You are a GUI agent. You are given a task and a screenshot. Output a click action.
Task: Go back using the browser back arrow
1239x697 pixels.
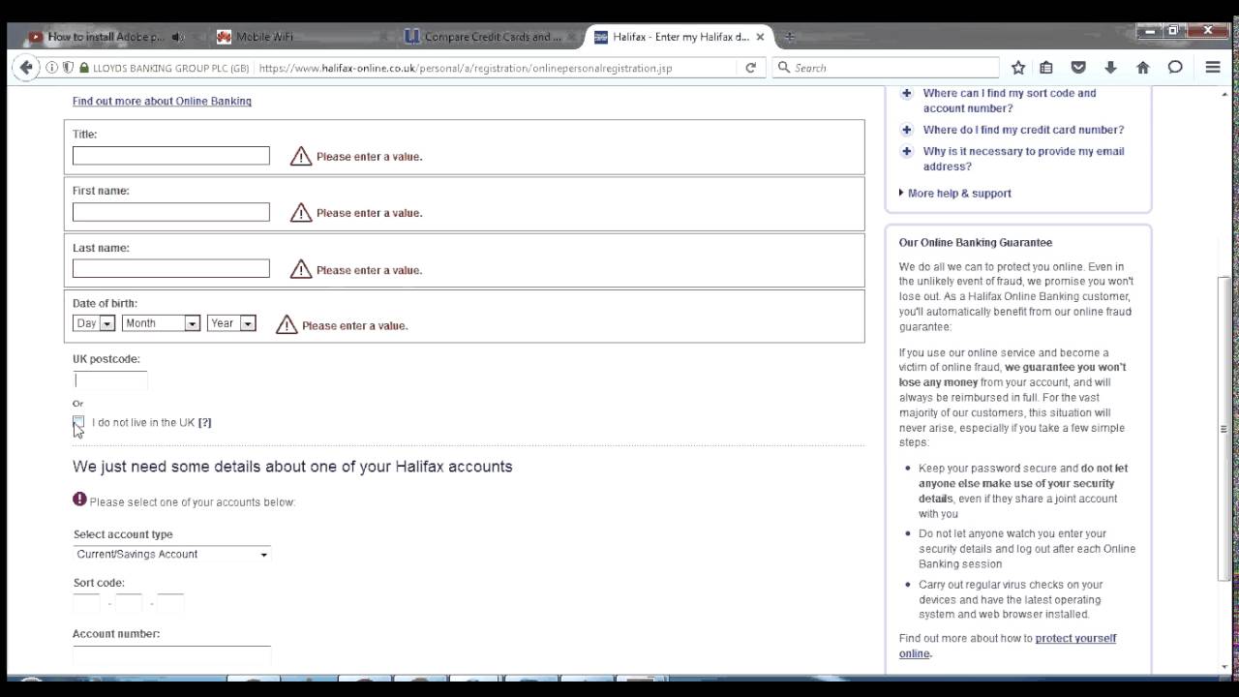pos(26,68)
